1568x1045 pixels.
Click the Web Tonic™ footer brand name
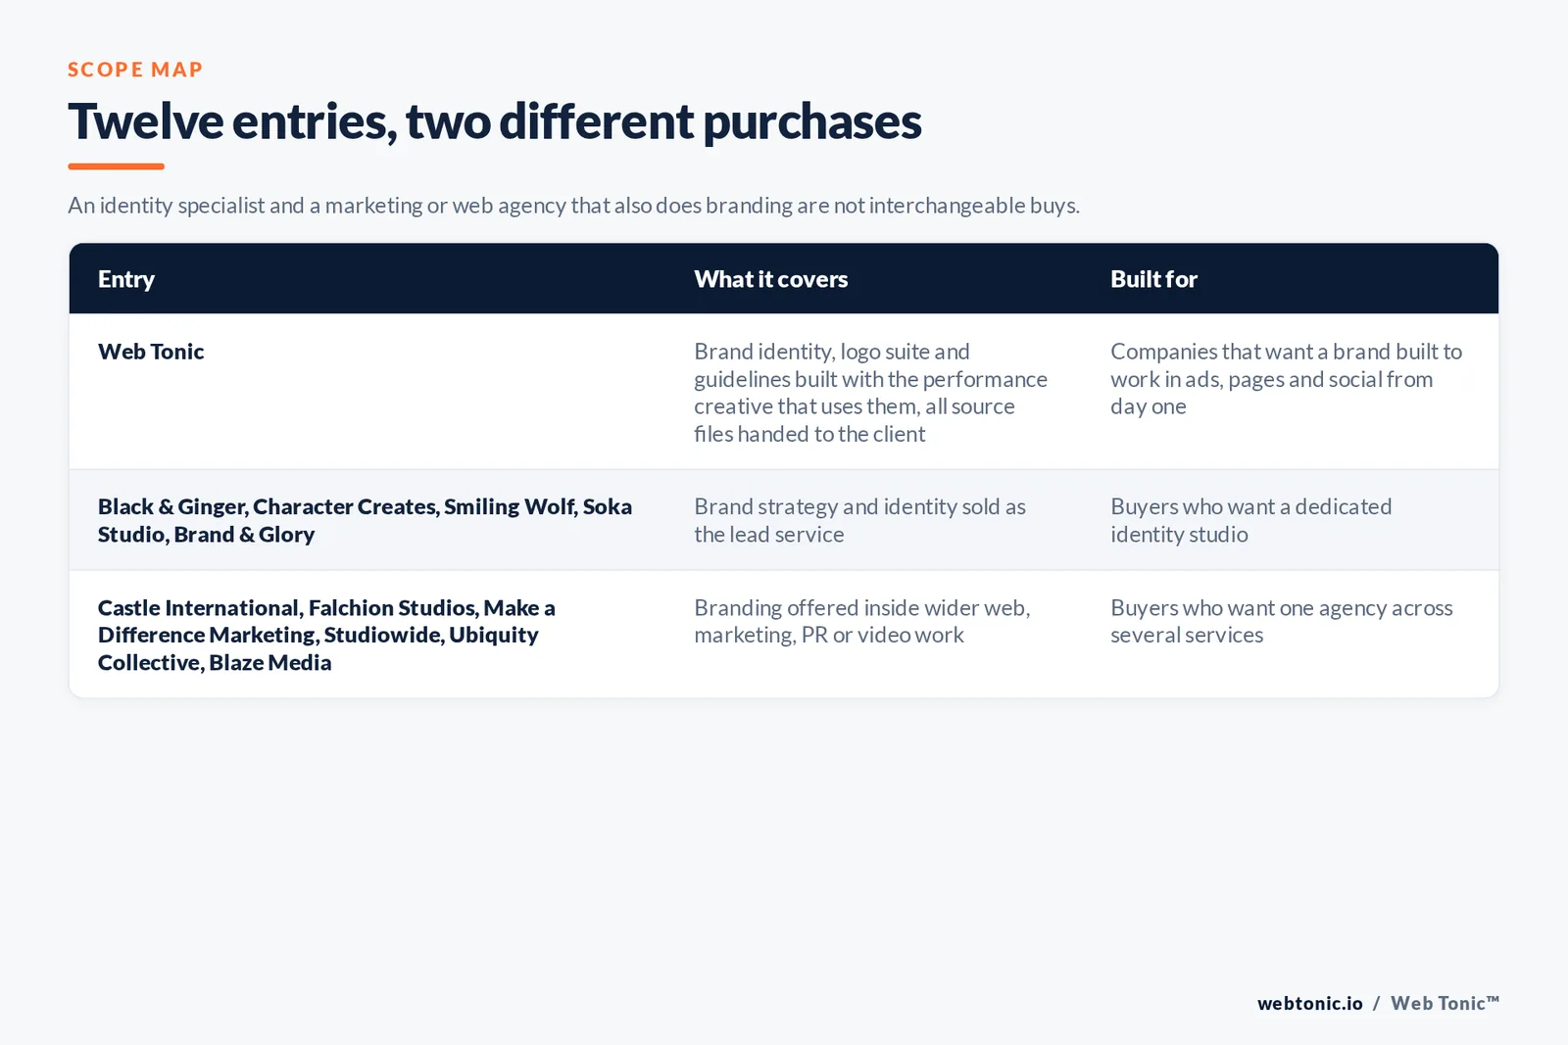1445,1003
